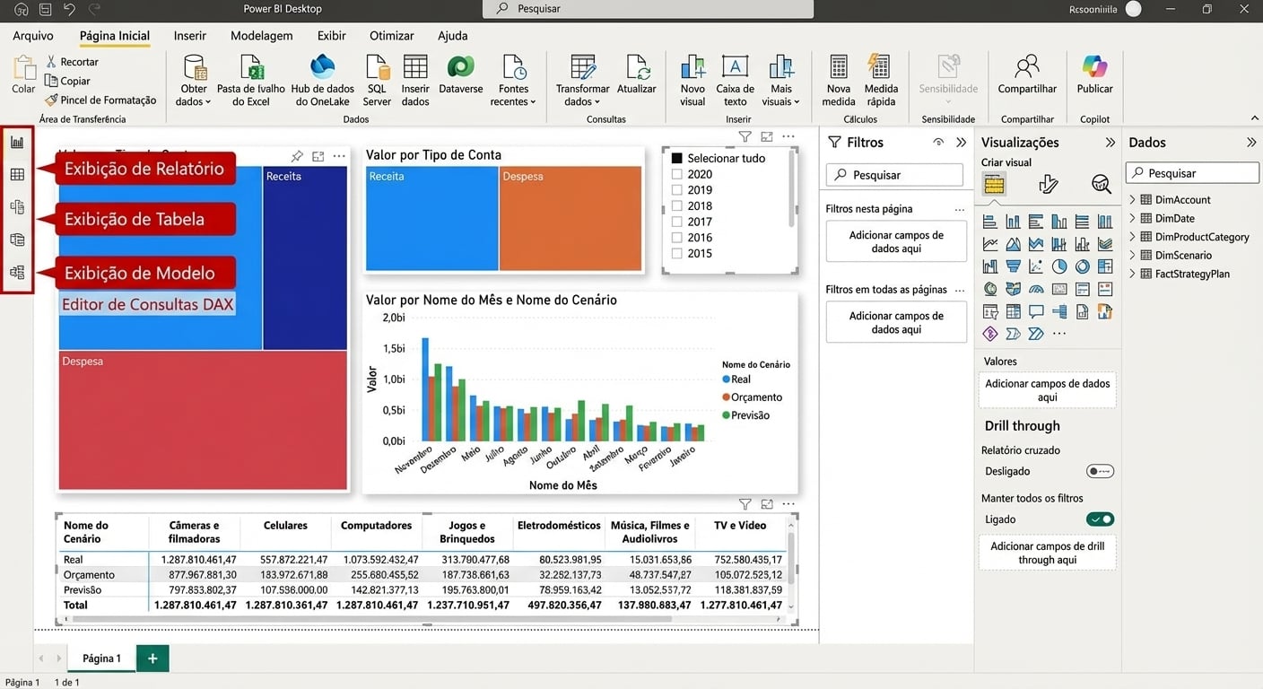
Task: Create a Nova medida
Action: pos(837,79)
